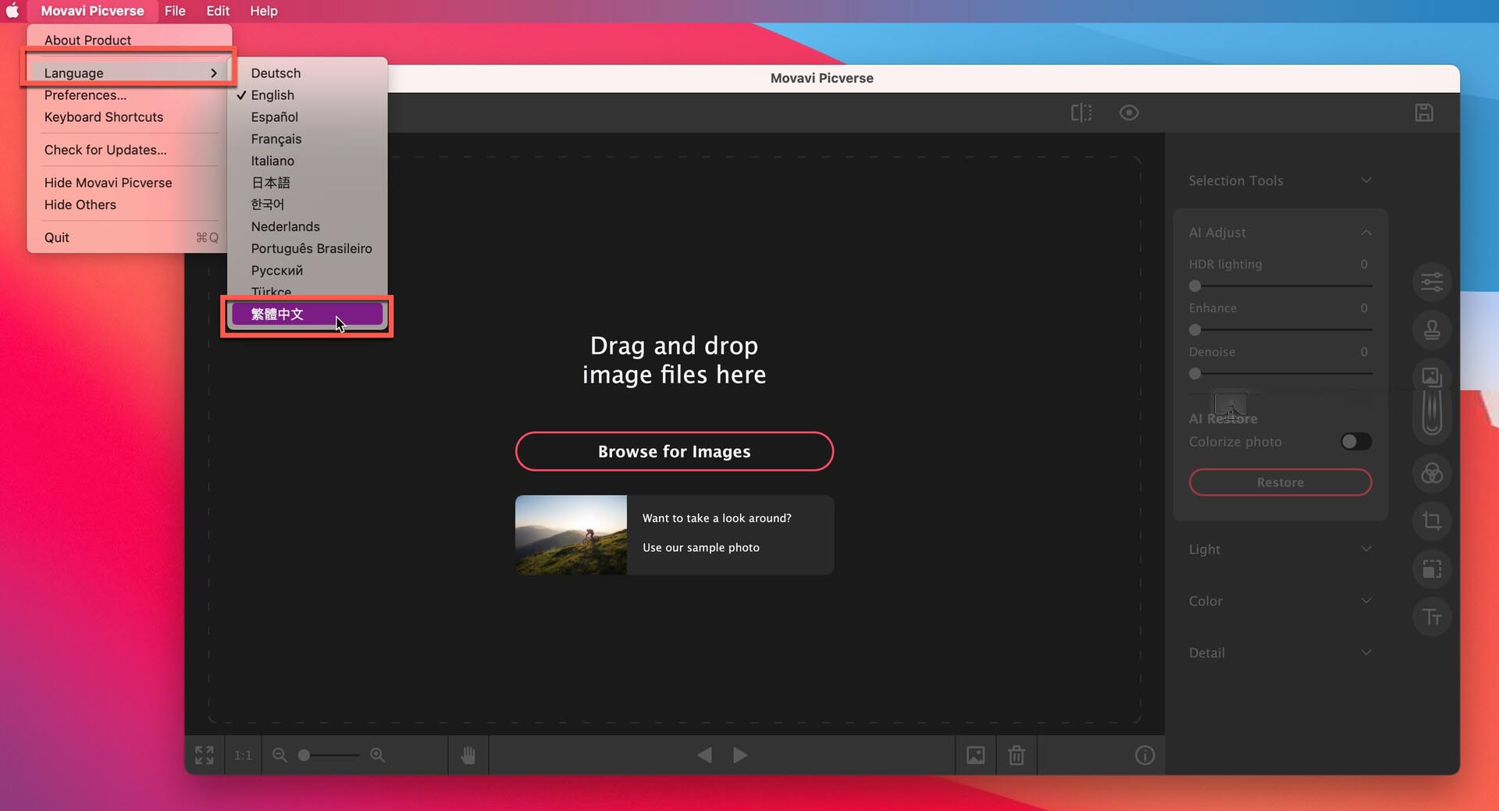Open the color effects circles icon
This screenshot has width=1499, height=811.
click(1432, 473)
